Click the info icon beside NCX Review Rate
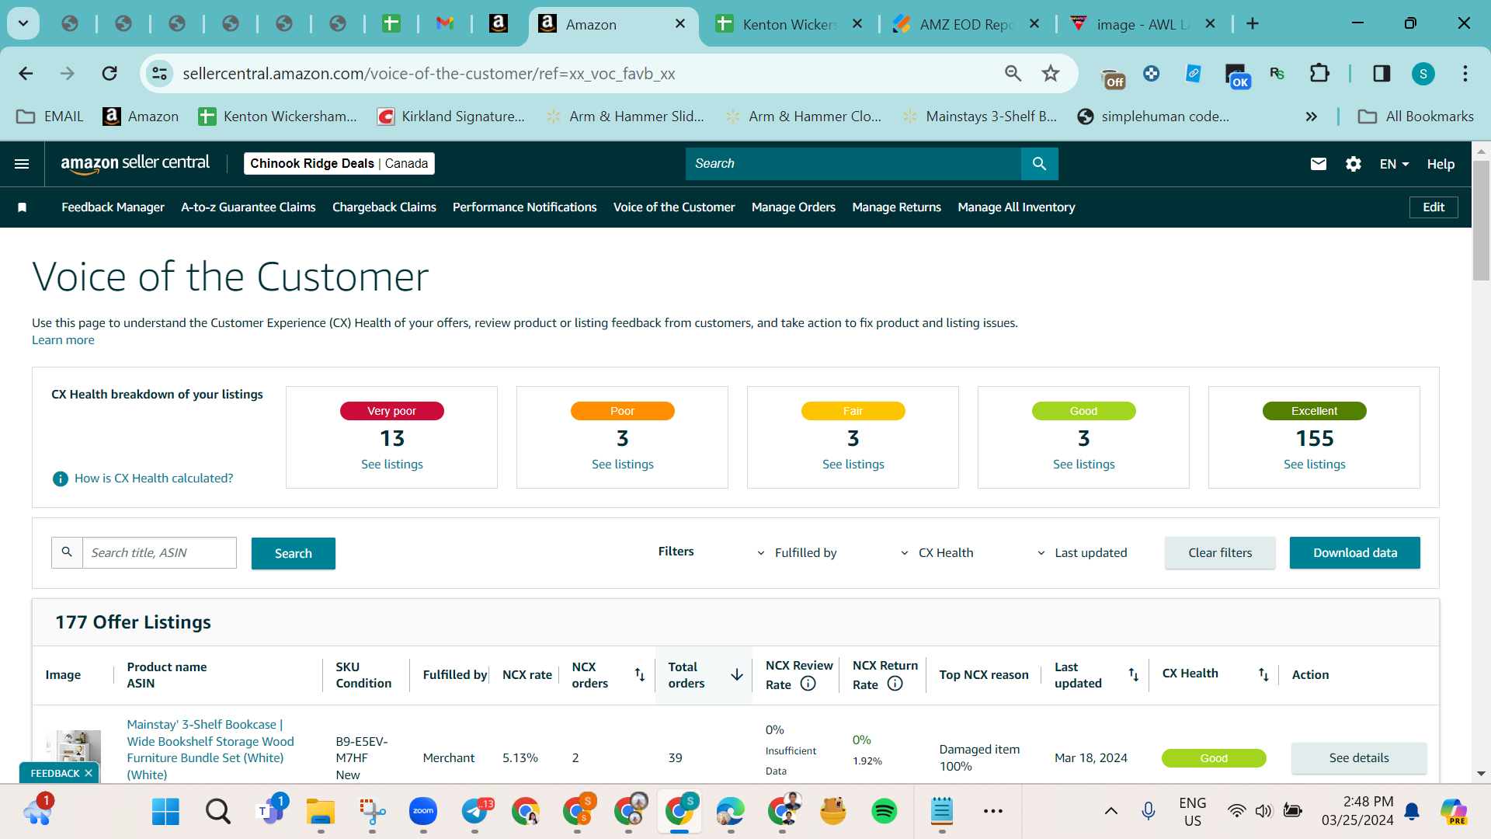This screenshot has width=1491, height=839. click(x=808, y=684)
